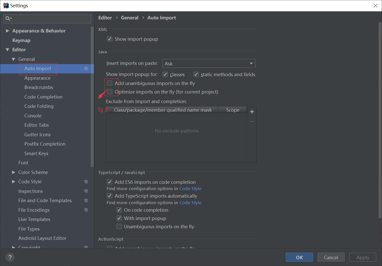Image resolution: width=382 pixels, height=266 pixels.
Task: Open the Insert imports on paste dropdown
Action: (x=209, y=64)
